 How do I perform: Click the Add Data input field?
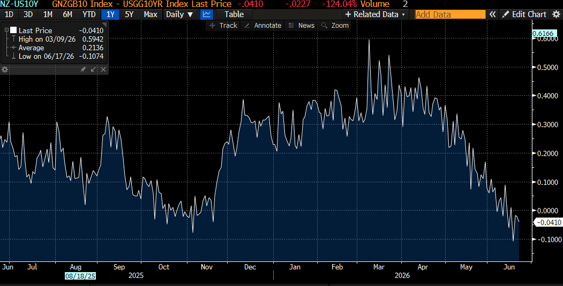point(451,14)
